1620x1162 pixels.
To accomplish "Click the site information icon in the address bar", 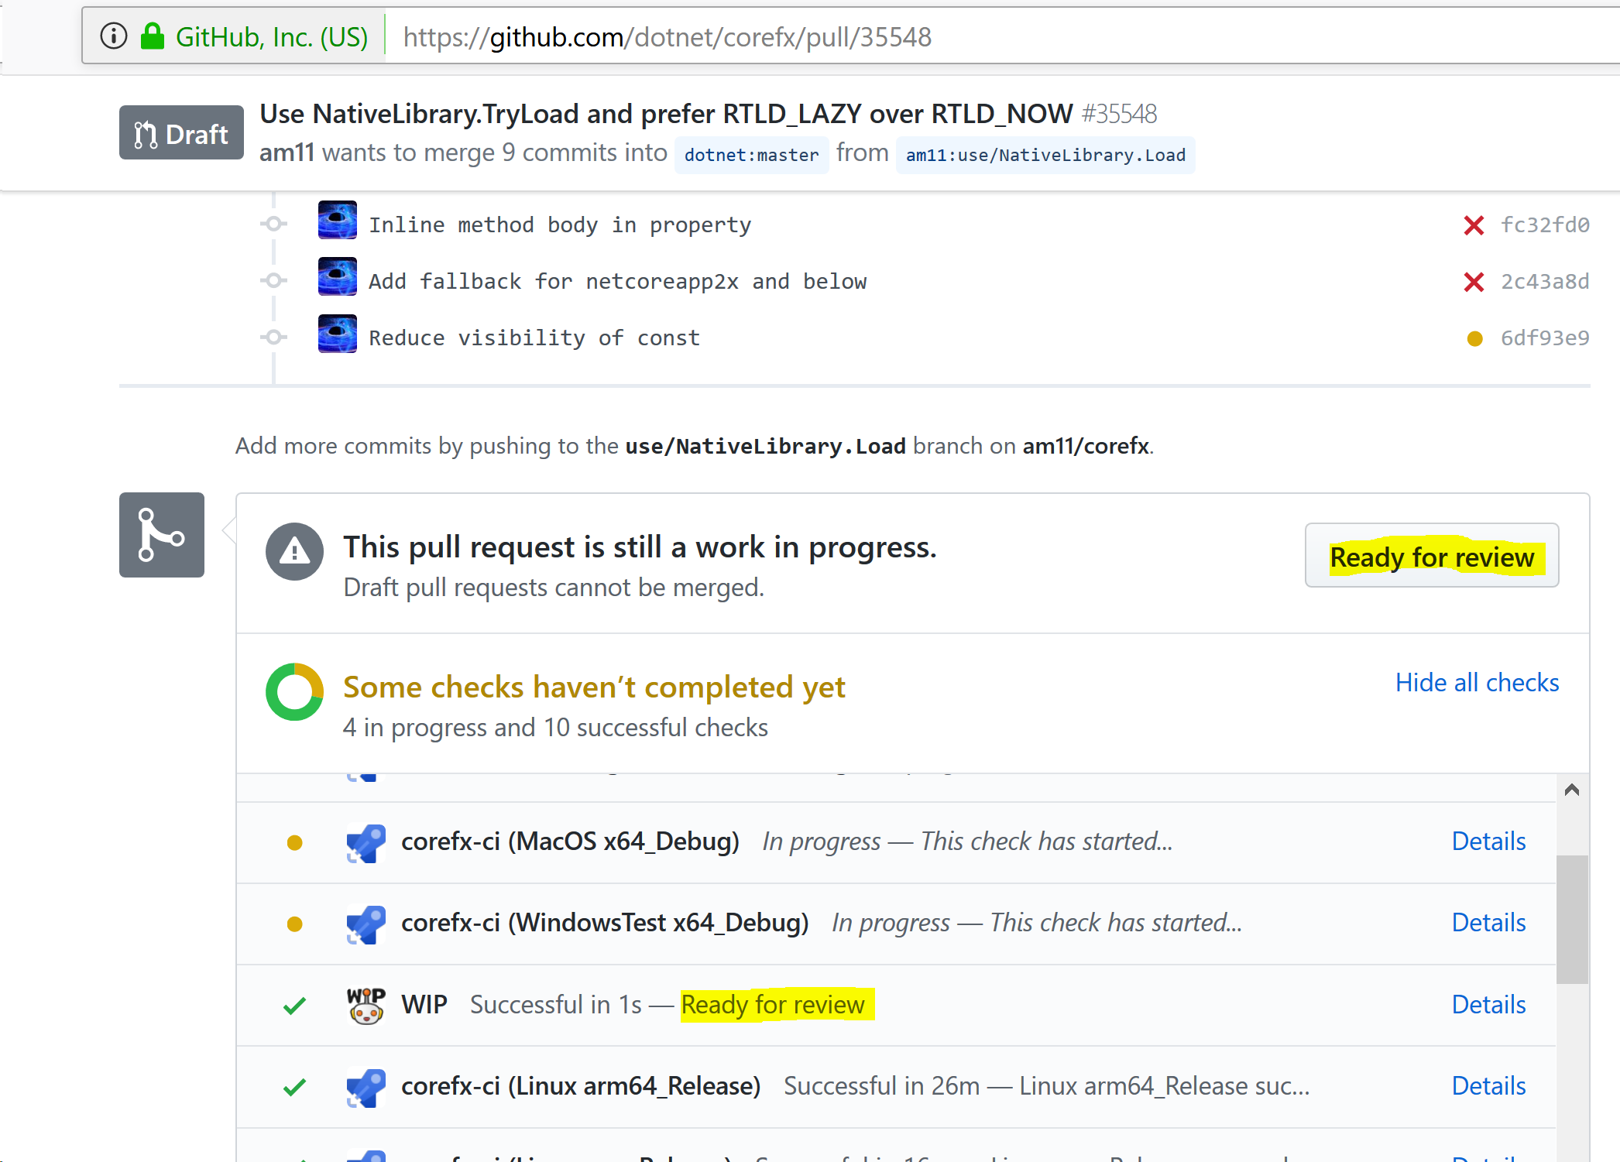I will [x=113, y=36].
